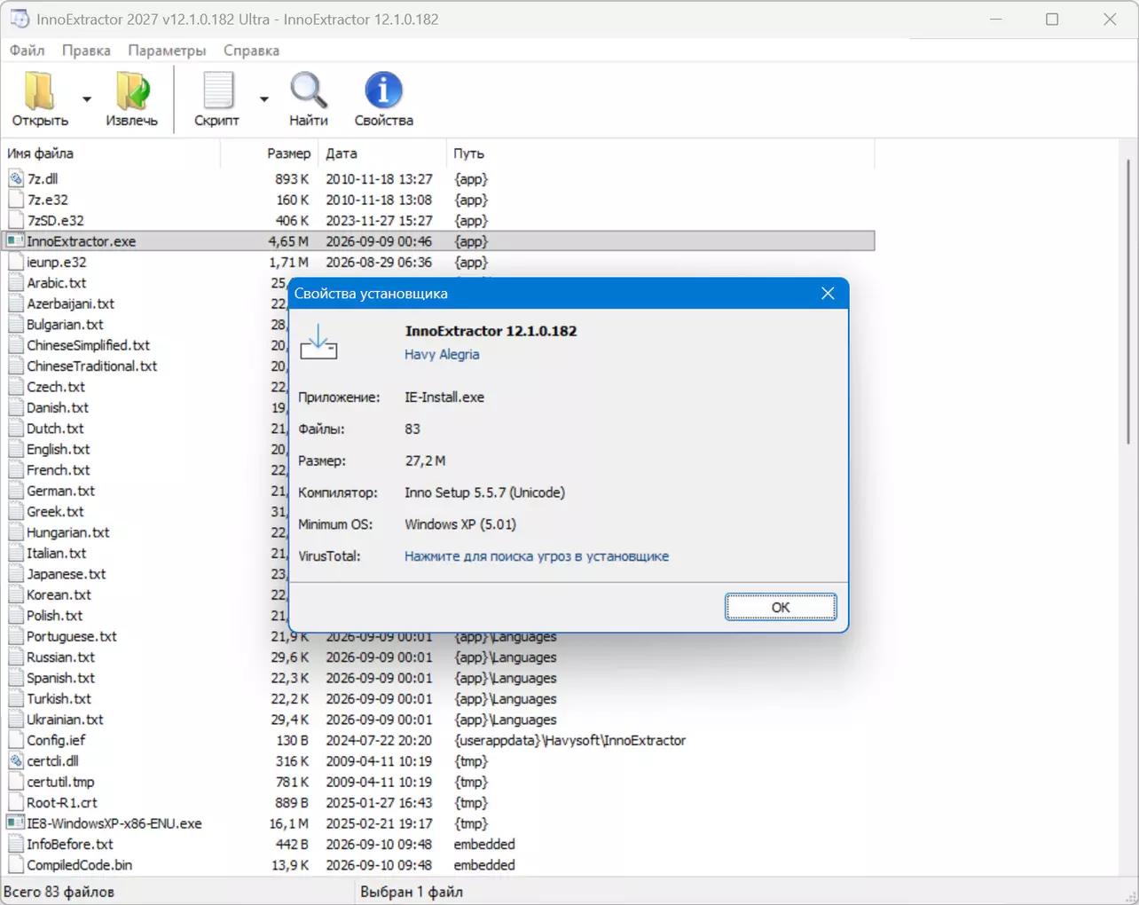
Task: Click the 7z.dll file icon
Action: (16, 179)
